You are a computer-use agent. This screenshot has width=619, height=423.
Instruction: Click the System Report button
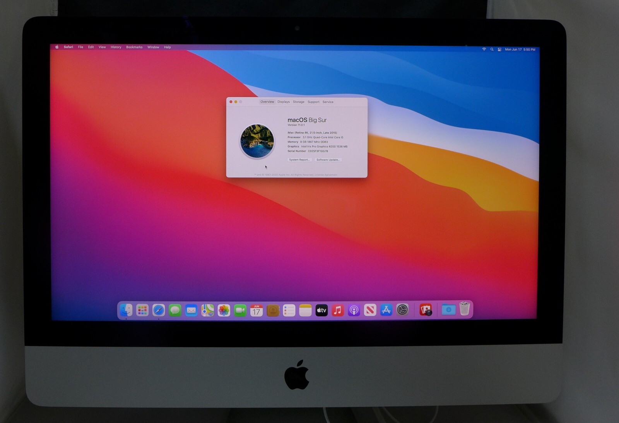(299, 160)
